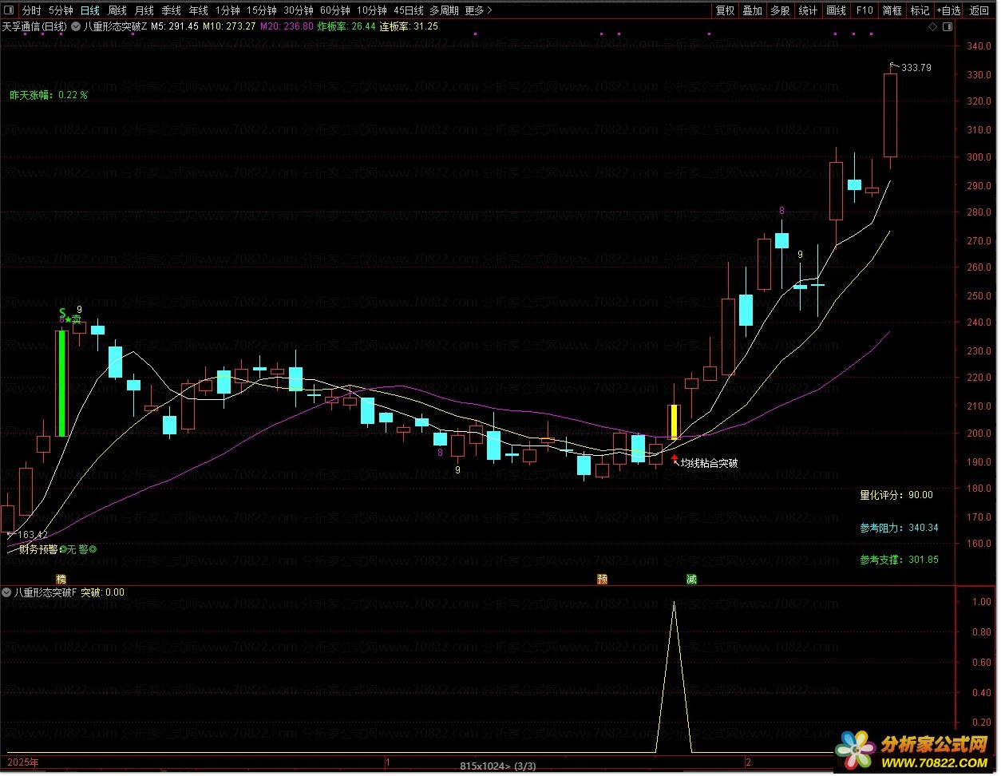Screen dimensions: 1001x776
Task: Add stock via +自选 button
Action: [948, 10]
